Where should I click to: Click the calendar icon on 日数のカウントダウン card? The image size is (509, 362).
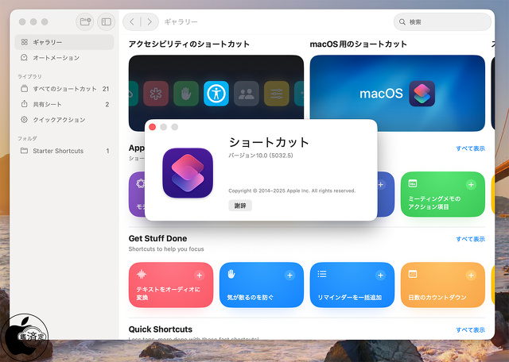click(413, 274)
